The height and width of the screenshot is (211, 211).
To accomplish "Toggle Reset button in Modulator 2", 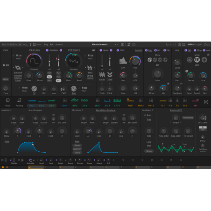I will 77,145.
